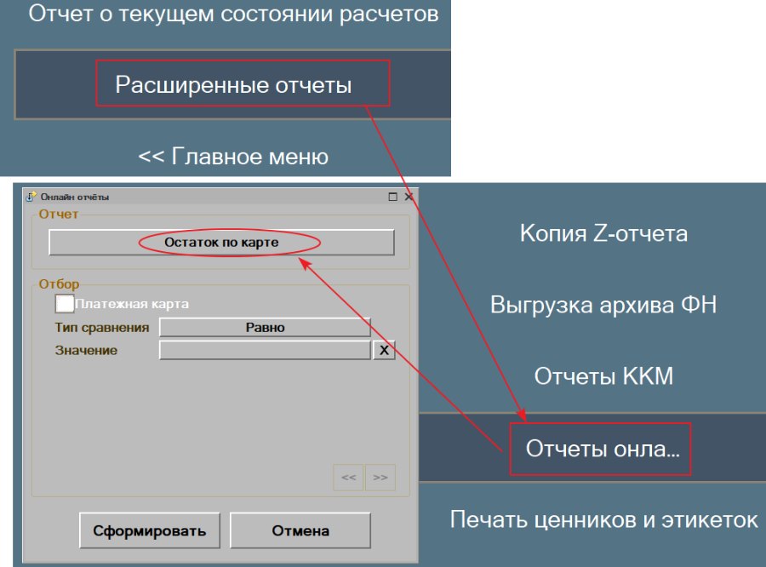Viewport: 766px width, 567px height.
Task: Click the Сформировать button
Action: 150,530
